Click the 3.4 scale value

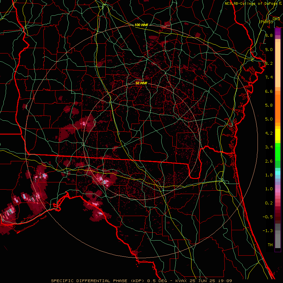tap(269, 147)
